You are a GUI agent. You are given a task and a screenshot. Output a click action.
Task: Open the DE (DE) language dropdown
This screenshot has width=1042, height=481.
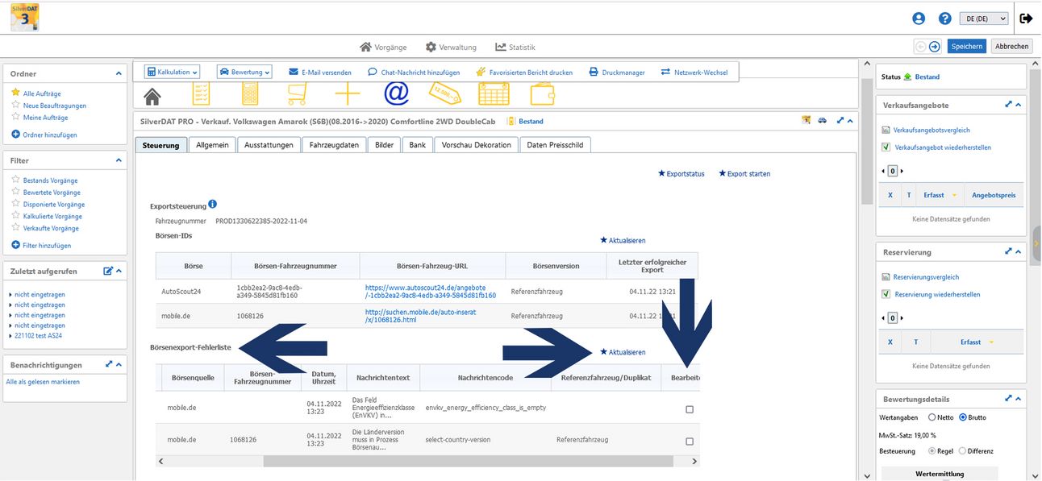(986, 19)
